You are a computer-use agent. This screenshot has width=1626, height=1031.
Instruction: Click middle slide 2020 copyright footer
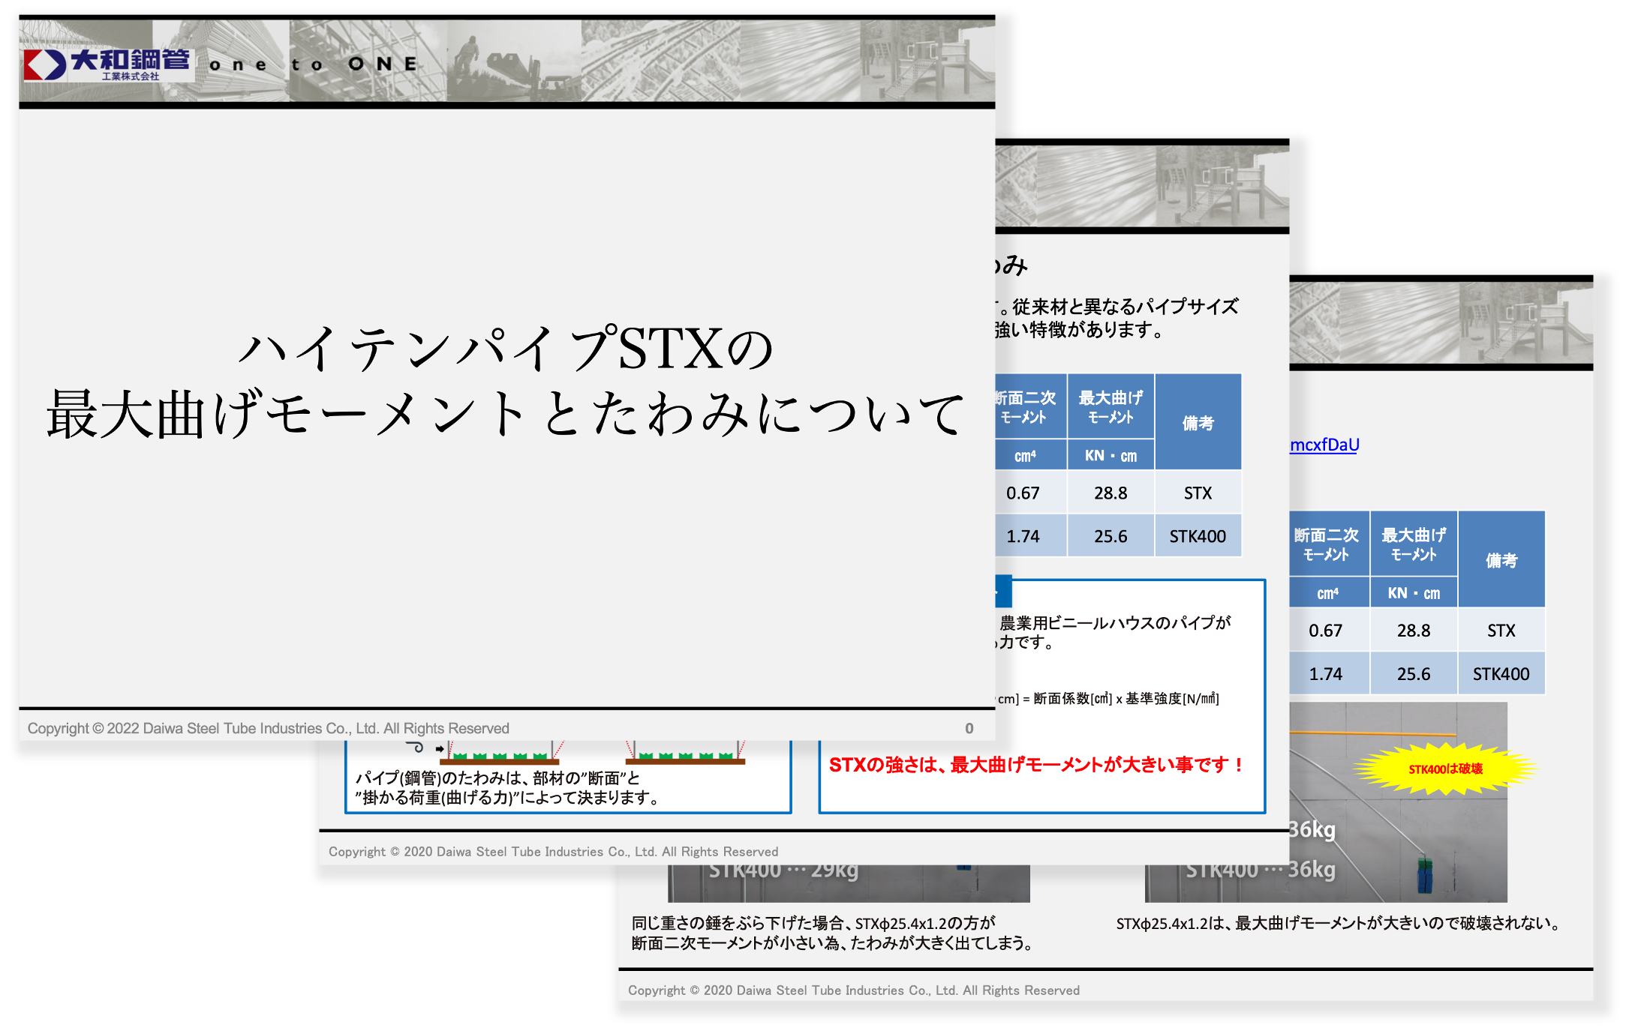pos(553,852)
